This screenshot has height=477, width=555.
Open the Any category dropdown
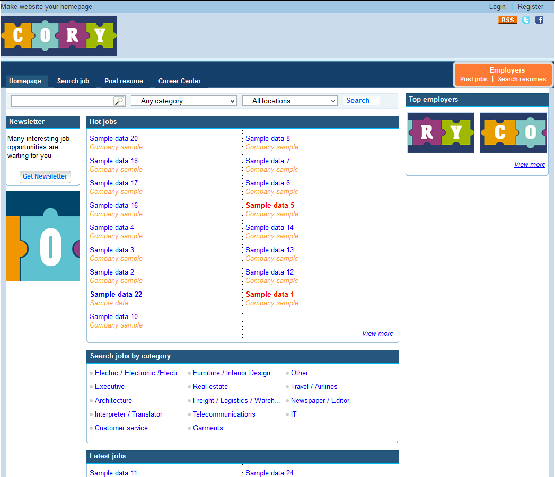[x=183, y=101]
